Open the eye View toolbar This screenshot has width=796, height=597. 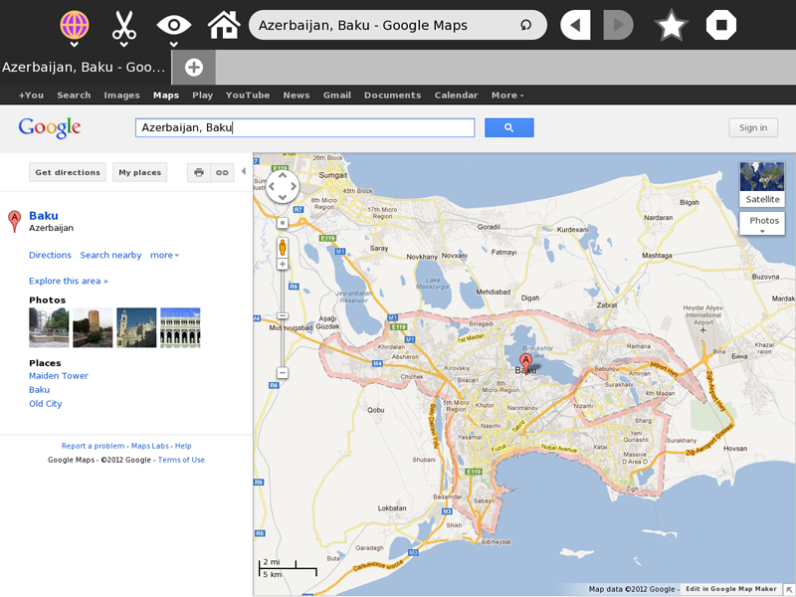coord(173,26)
